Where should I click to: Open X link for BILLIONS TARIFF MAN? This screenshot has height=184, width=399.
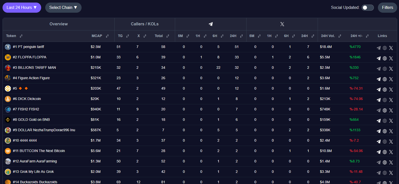click(391, 69)
